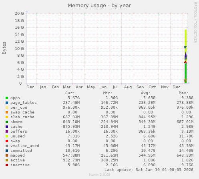The image size is (199, 179).
Task: Select the 'mapped' legend label
Action: click(18, 155)
